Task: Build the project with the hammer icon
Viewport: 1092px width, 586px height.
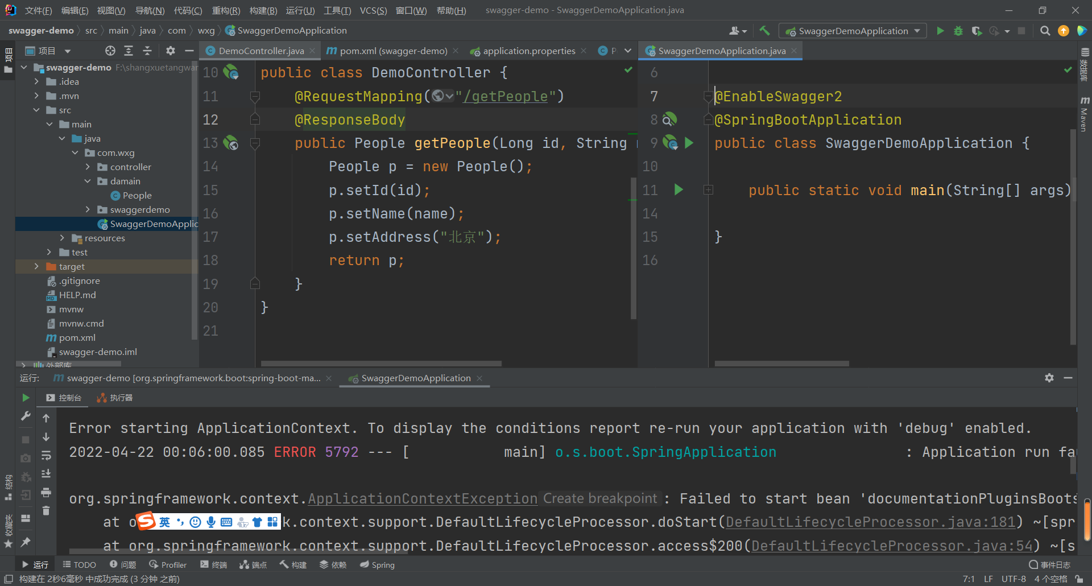Action: 764,31
